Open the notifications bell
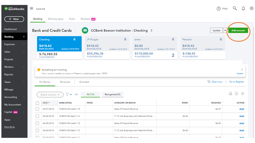Screen dimensions: 255x143 click(x=244, y=8)
